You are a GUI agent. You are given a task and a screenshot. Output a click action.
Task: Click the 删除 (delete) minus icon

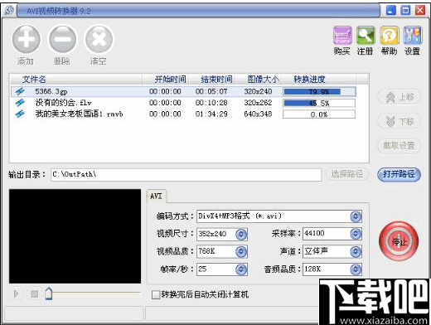click(x=62, y=39)
